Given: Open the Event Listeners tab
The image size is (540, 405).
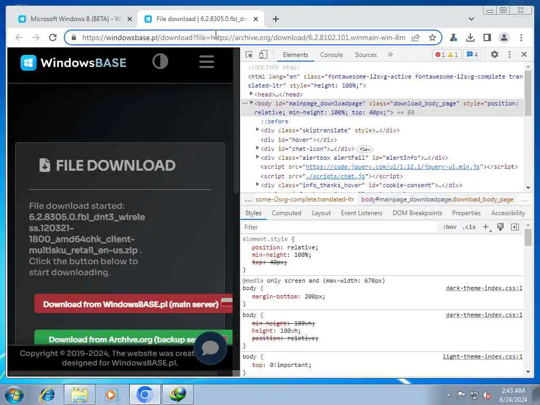Looking at the screenshot, I should click(x=362, y=213).
